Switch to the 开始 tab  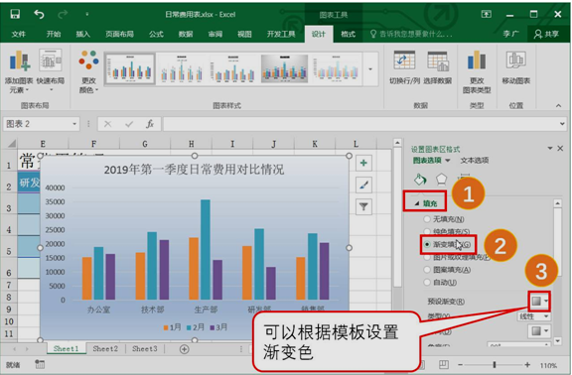(x=54, y=34)
